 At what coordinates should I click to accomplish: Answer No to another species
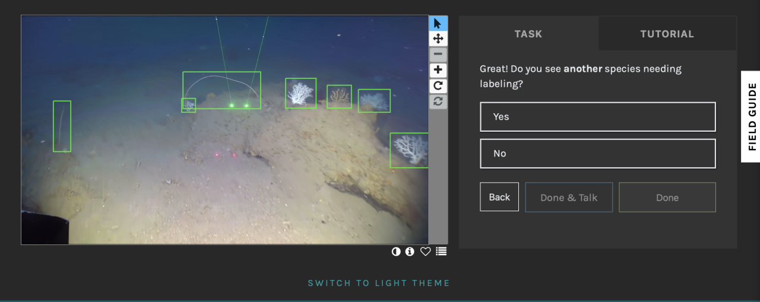598,154
